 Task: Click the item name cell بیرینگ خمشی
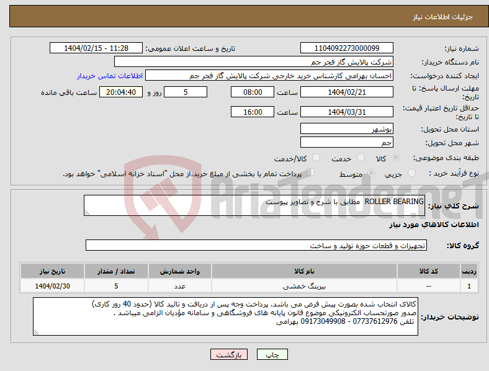tap(304, 286)
